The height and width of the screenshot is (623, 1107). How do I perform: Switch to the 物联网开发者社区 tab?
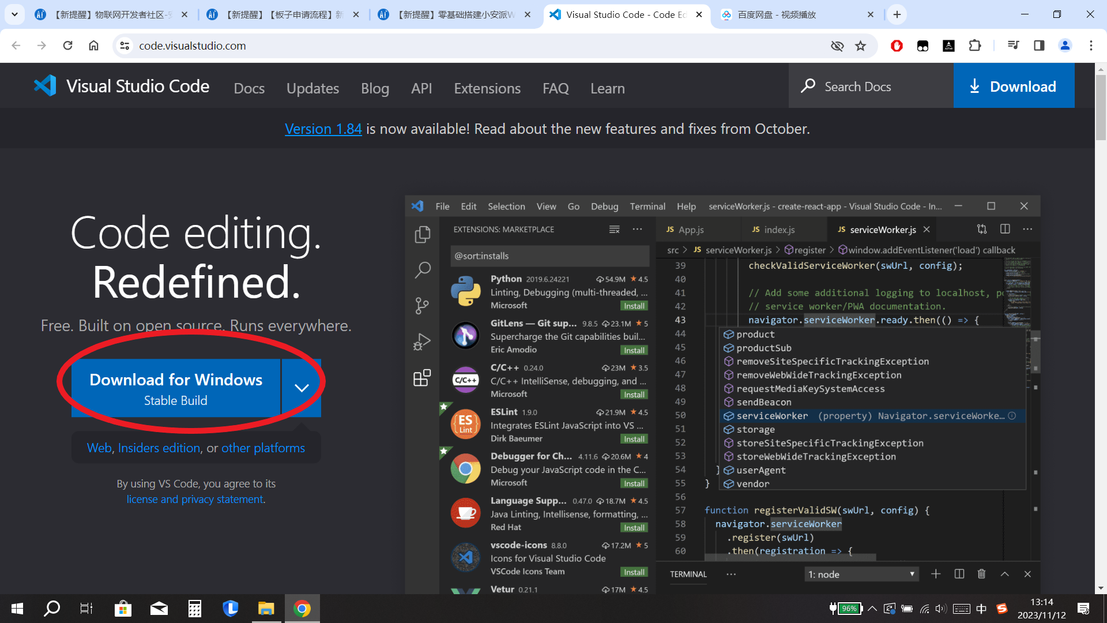point(111,14)
